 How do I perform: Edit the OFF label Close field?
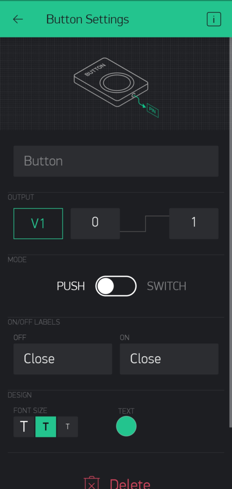[x=63, y=359]
